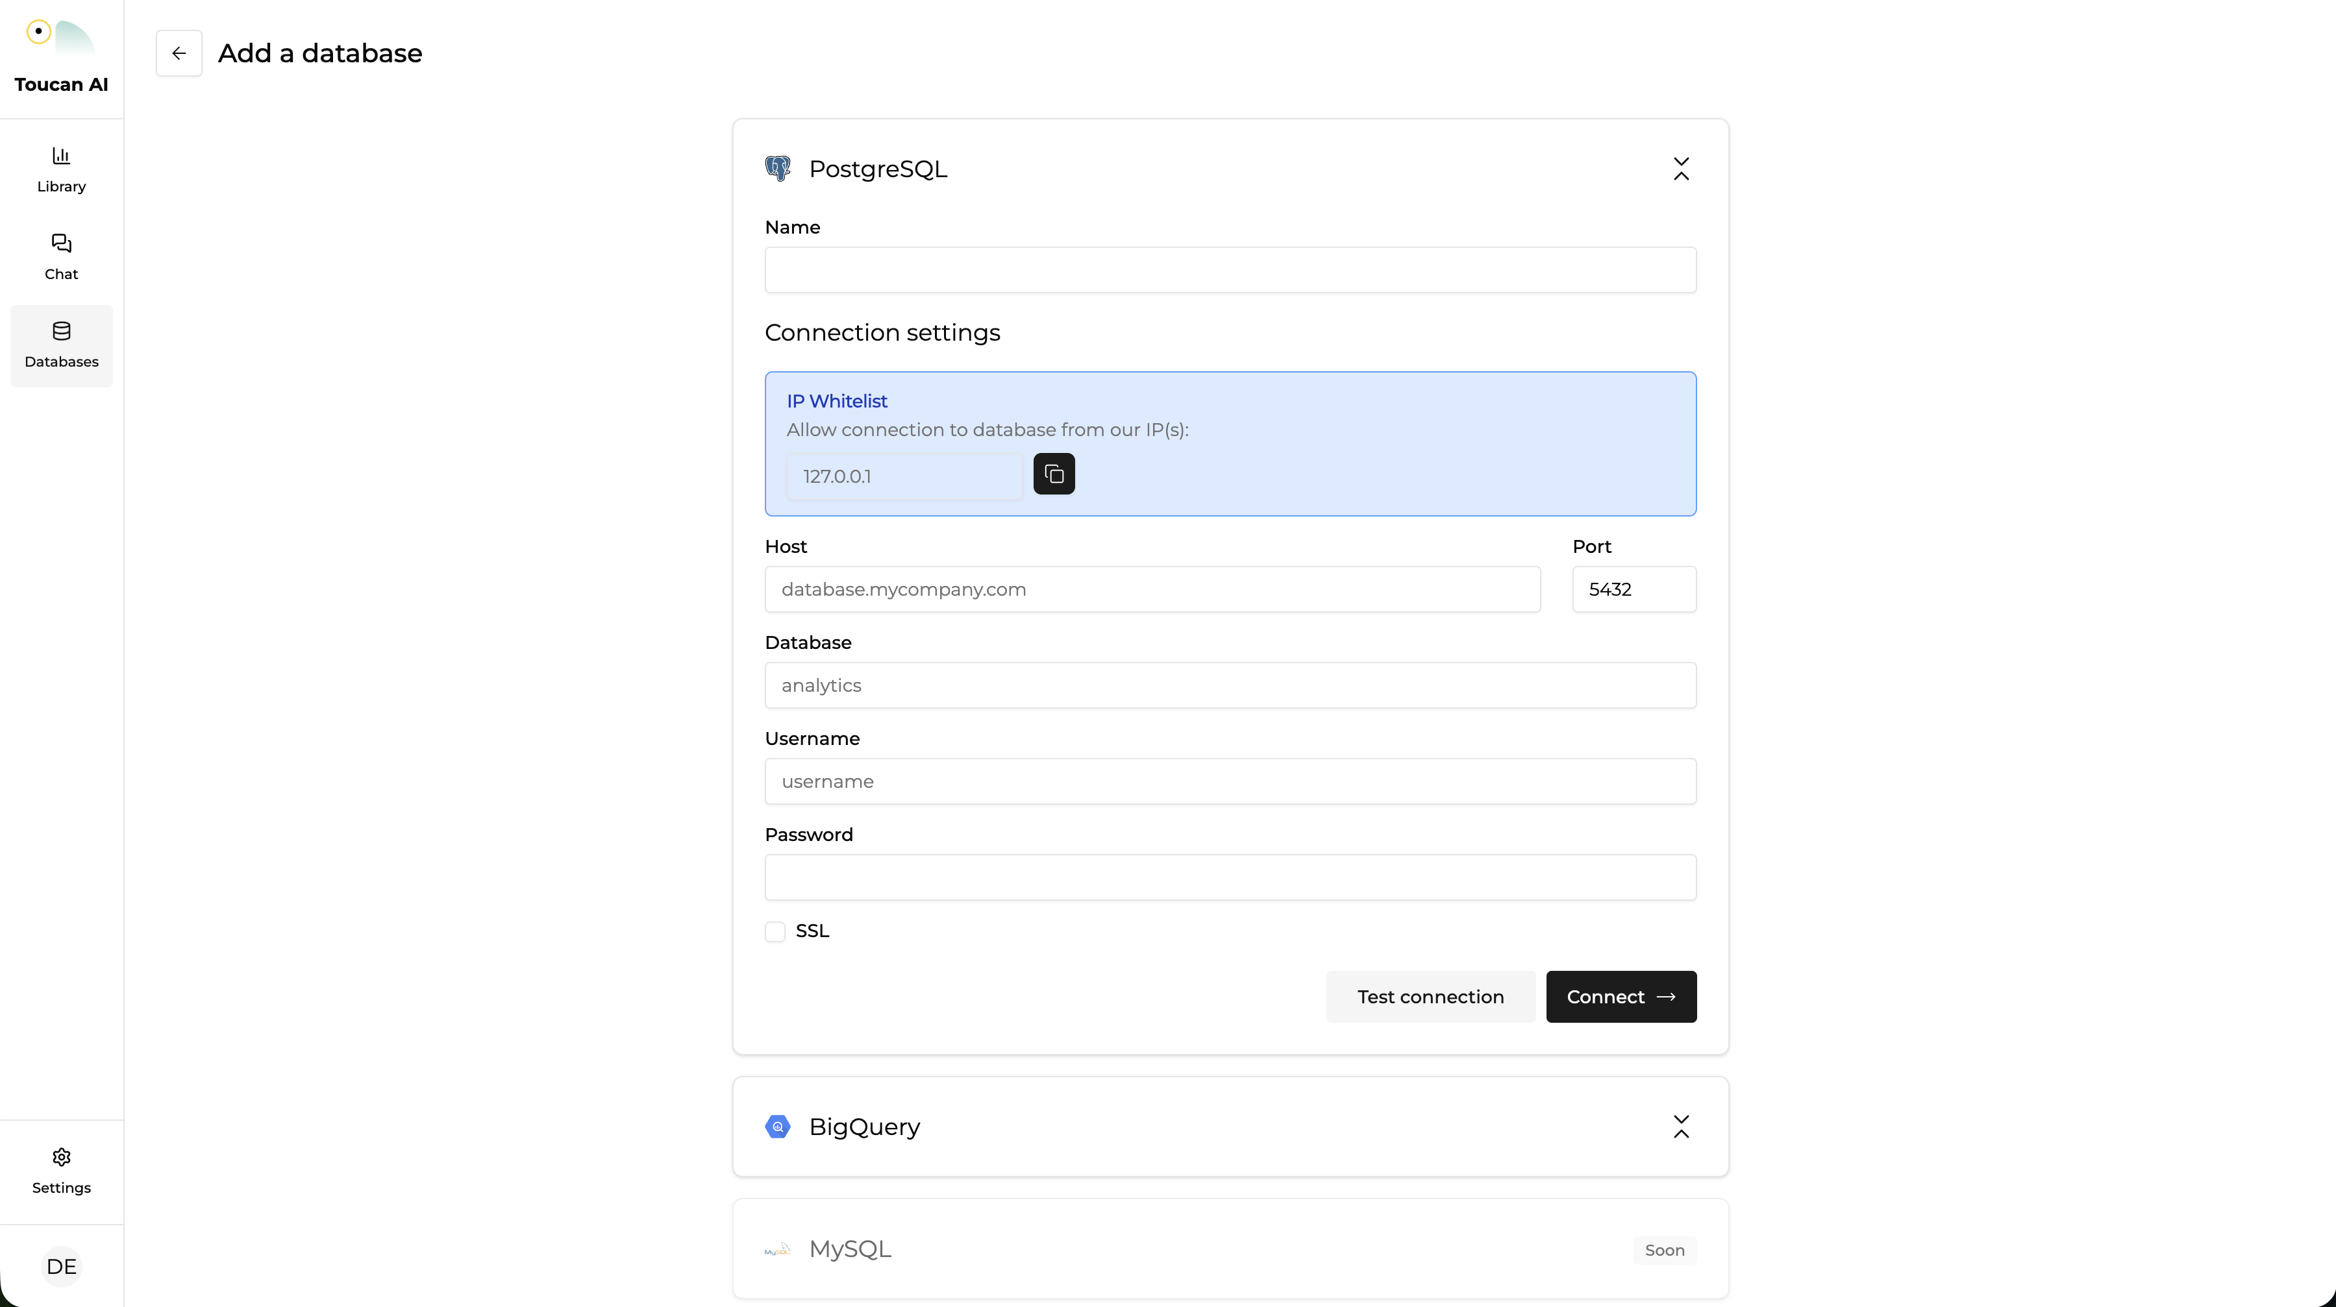Open the Library section
2336x1307 pixels.
point(61,169)
